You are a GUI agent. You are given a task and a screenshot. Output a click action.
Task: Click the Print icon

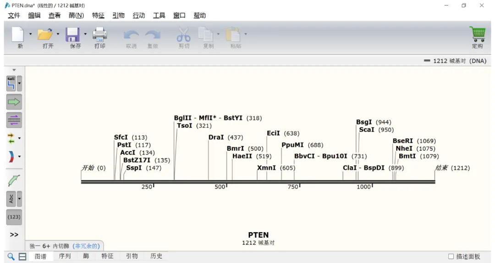tap(99, 35)
